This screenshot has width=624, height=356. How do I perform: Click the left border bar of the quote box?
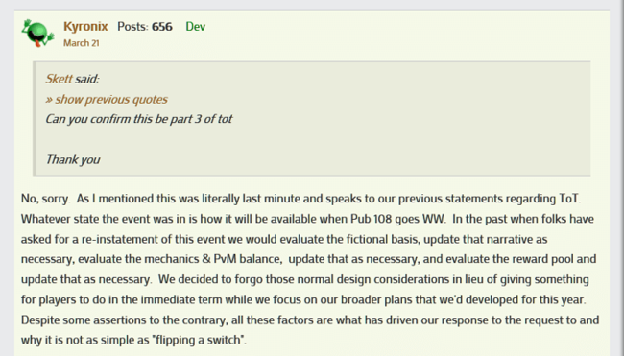tap(35, 119)
